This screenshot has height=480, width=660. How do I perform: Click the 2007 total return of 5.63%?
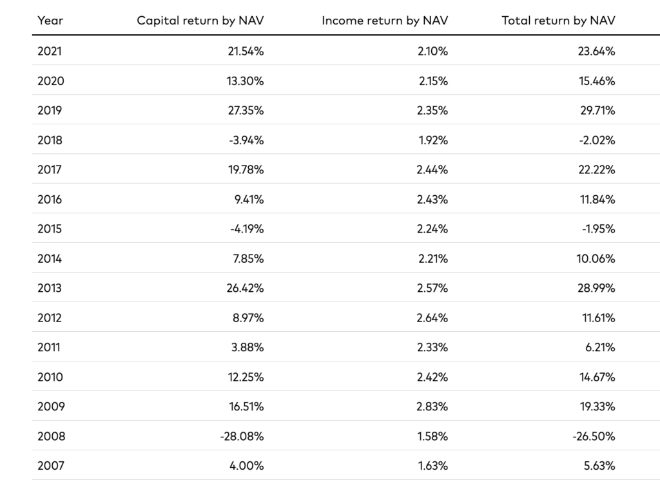click(599, 466)
